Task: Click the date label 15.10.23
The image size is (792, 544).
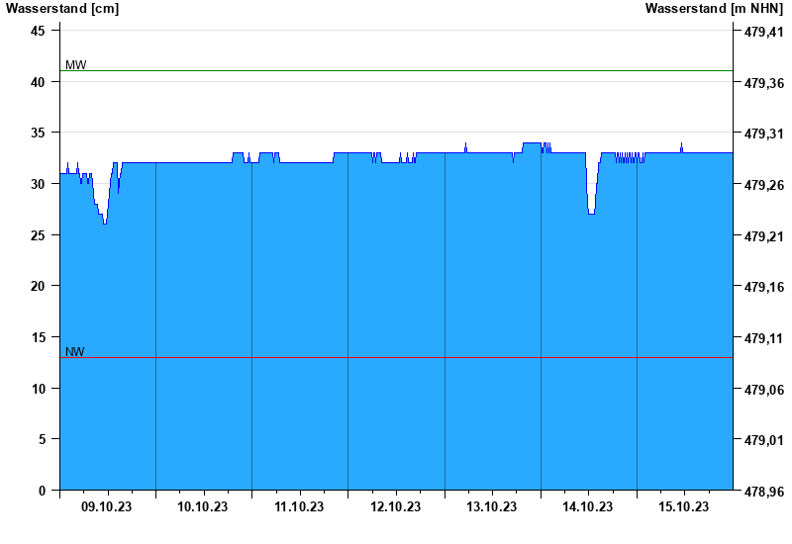Action: [684, 506]
